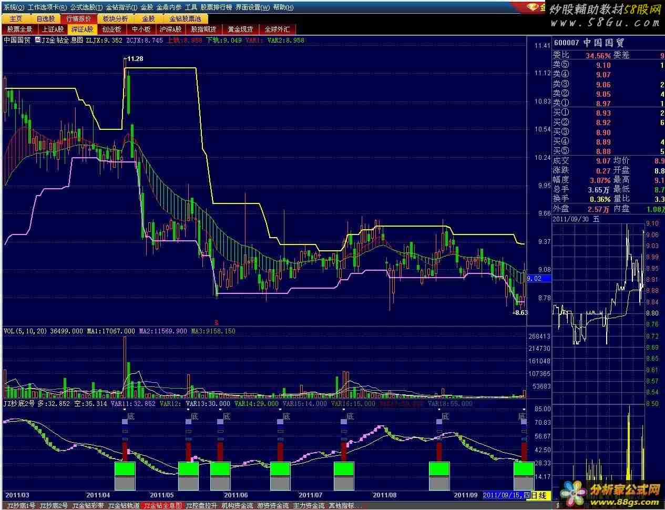665x510 pixels.
Task: Click the 换手 value 0.36%
Action: point(600,199)
